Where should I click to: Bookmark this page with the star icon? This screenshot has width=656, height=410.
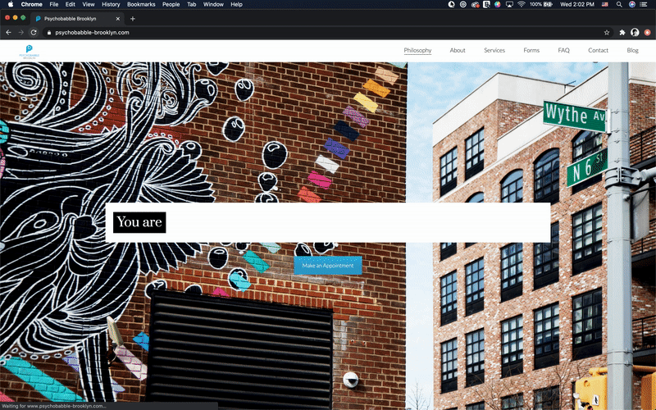coord(607,32)
